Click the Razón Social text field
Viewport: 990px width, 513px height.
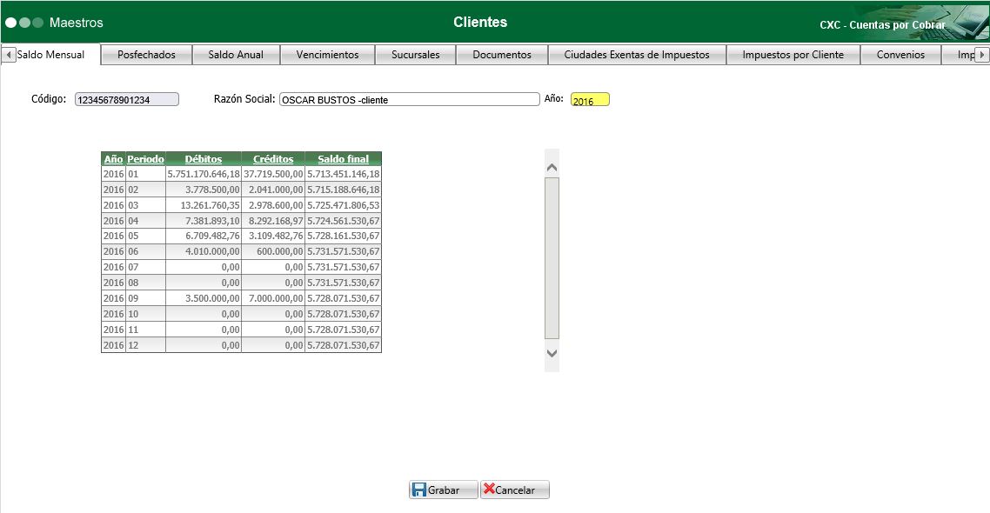[409, 100]
